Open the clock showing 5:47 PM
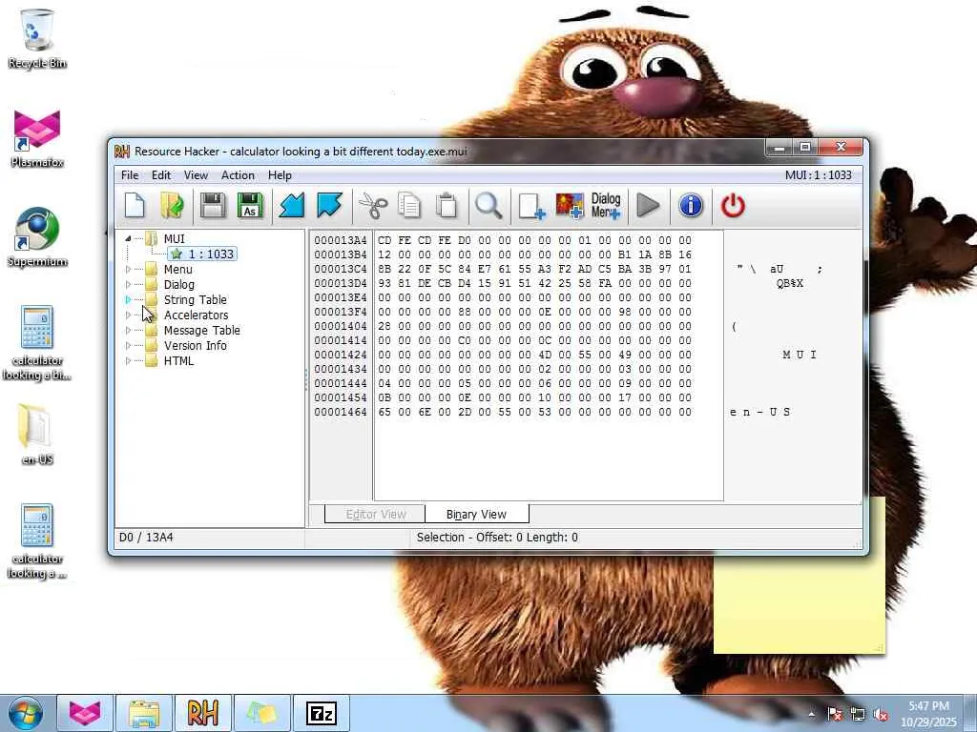 928,714
